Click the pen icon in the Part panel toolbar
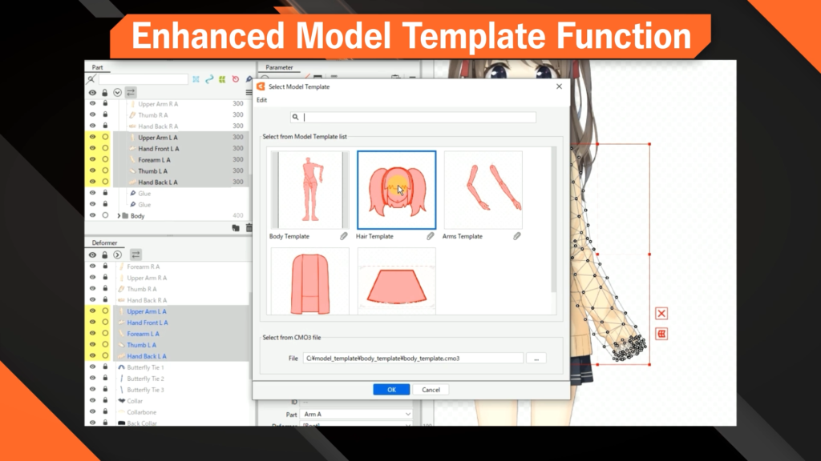821x461 pixels. pos(250,80)
